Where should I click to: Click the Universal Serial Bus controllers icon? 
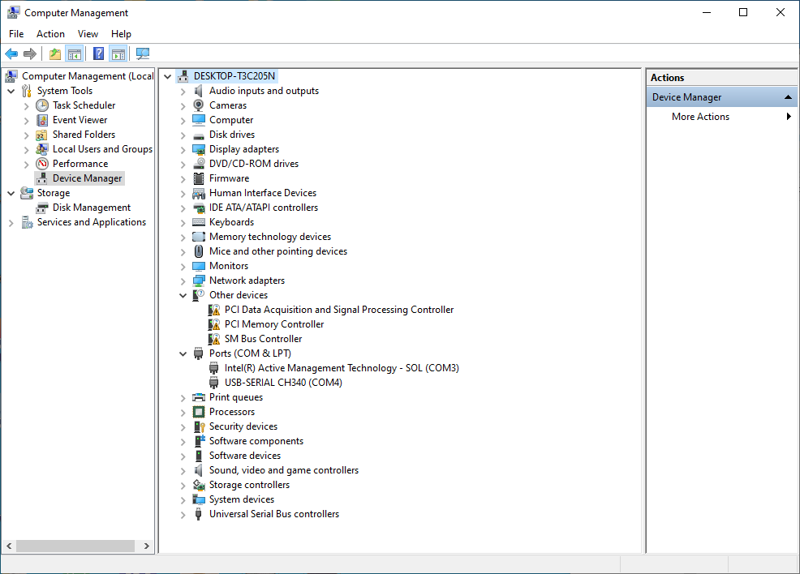pos(199,514)
